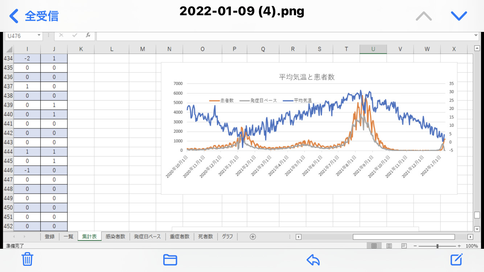
Task: Switch to the グラフ sheet tab
Action: point(227,236)
